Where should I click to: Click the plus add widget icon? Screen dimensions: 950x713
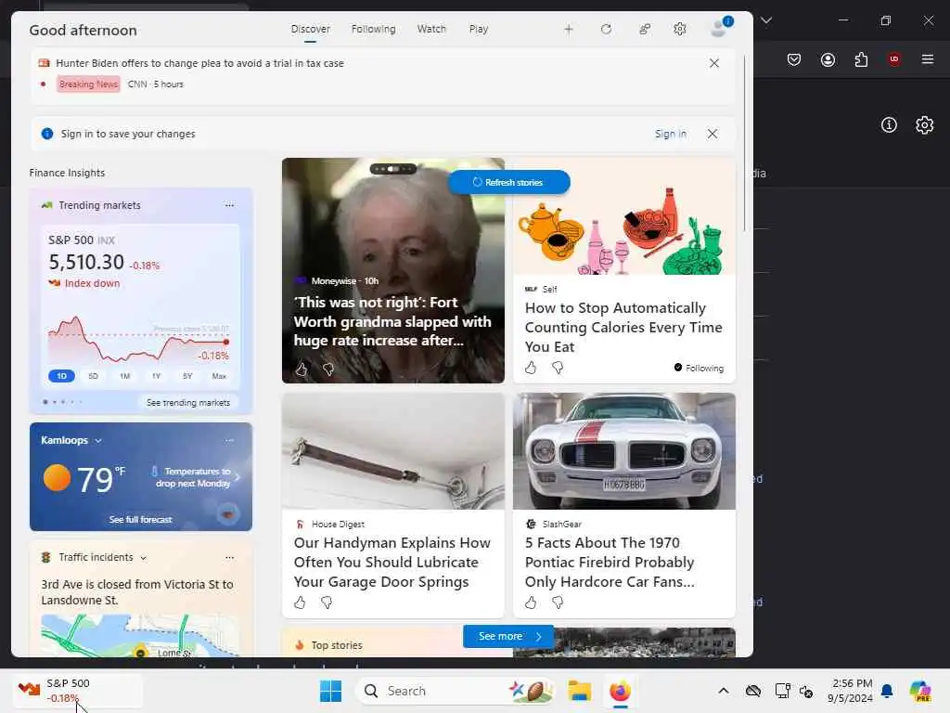pyautogui.click(x=569, y=29)
